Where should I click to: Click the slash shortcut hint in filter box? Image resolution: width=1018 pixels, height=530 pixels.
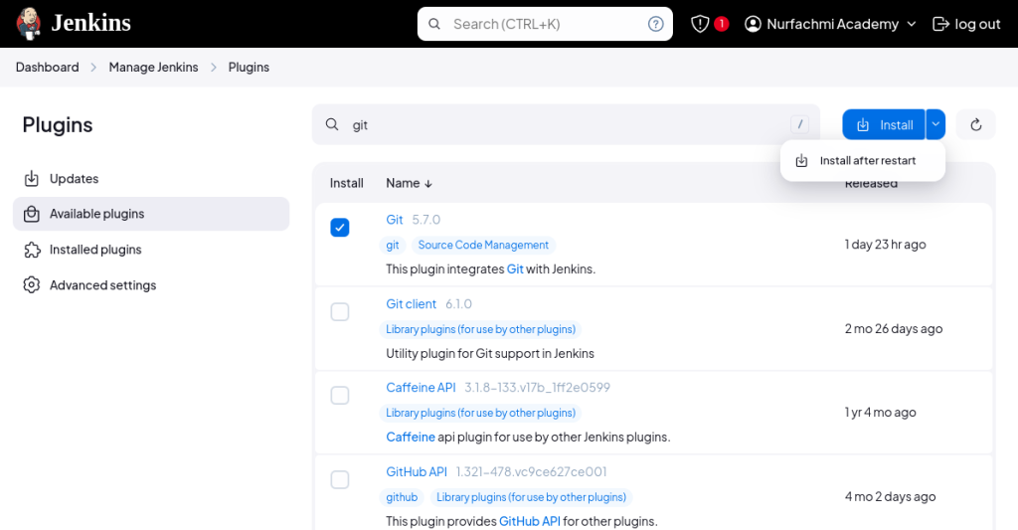(800, 124)
